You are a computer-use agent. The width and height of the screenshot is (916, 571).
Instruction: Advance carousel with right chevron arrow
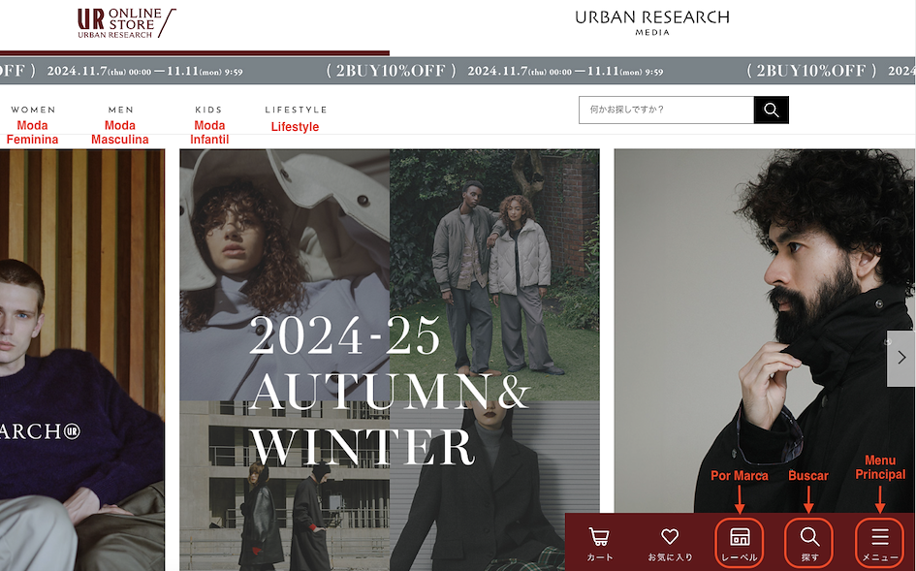(x=900, y=359)
